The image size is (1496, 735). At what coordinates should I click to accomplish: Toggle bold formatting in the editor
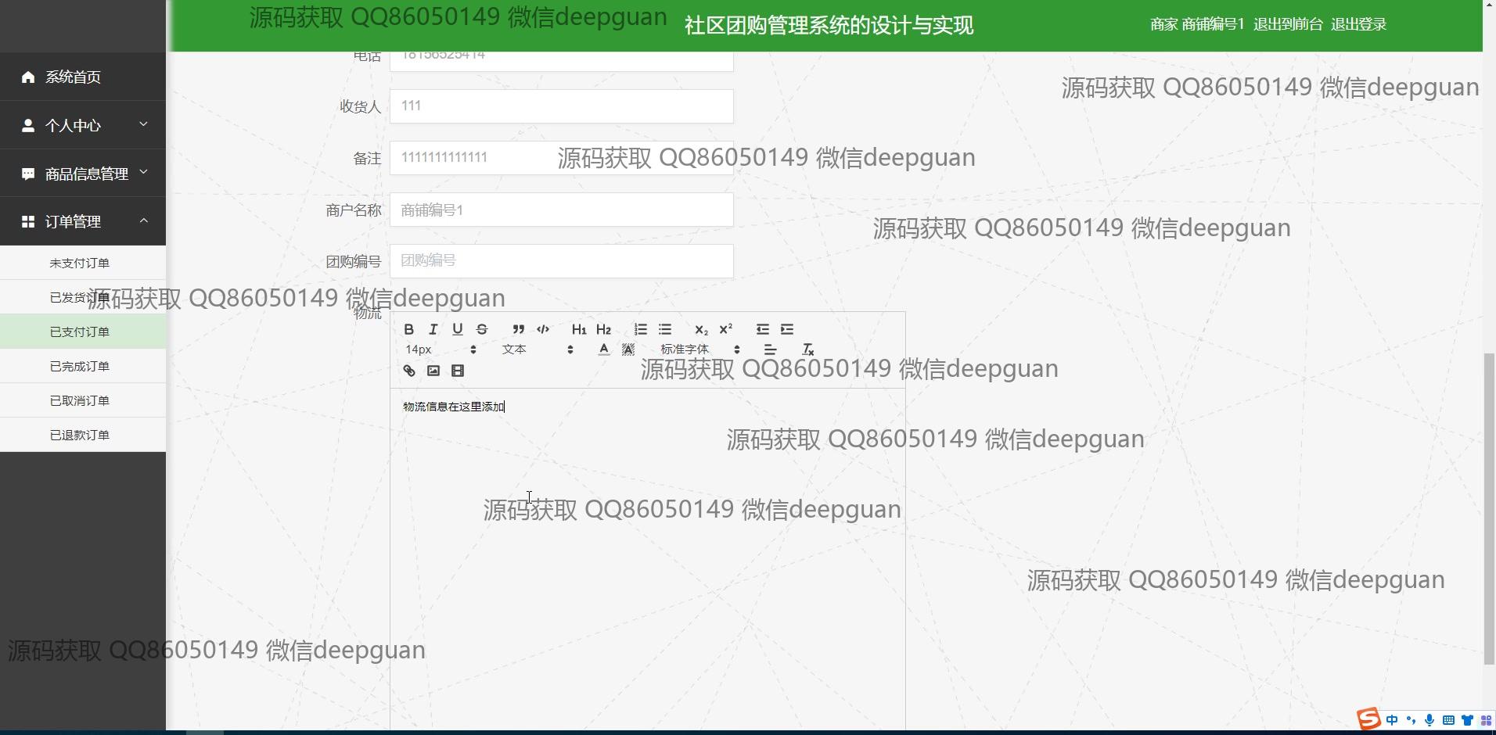[408, 329]
